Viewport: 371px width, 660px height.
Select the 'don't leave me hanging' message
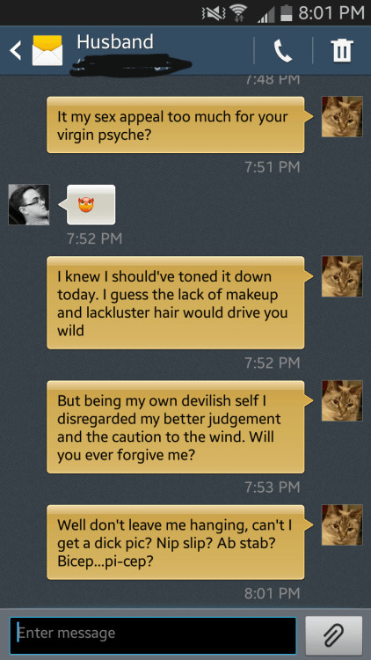pyautogui.click(x=176, y=543)
